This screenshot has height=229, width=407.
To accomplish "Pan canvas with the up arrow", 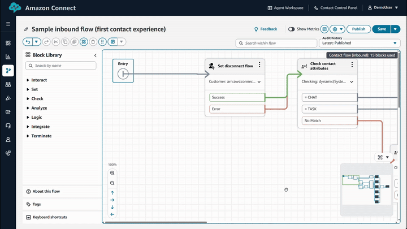I will [112, 193].
